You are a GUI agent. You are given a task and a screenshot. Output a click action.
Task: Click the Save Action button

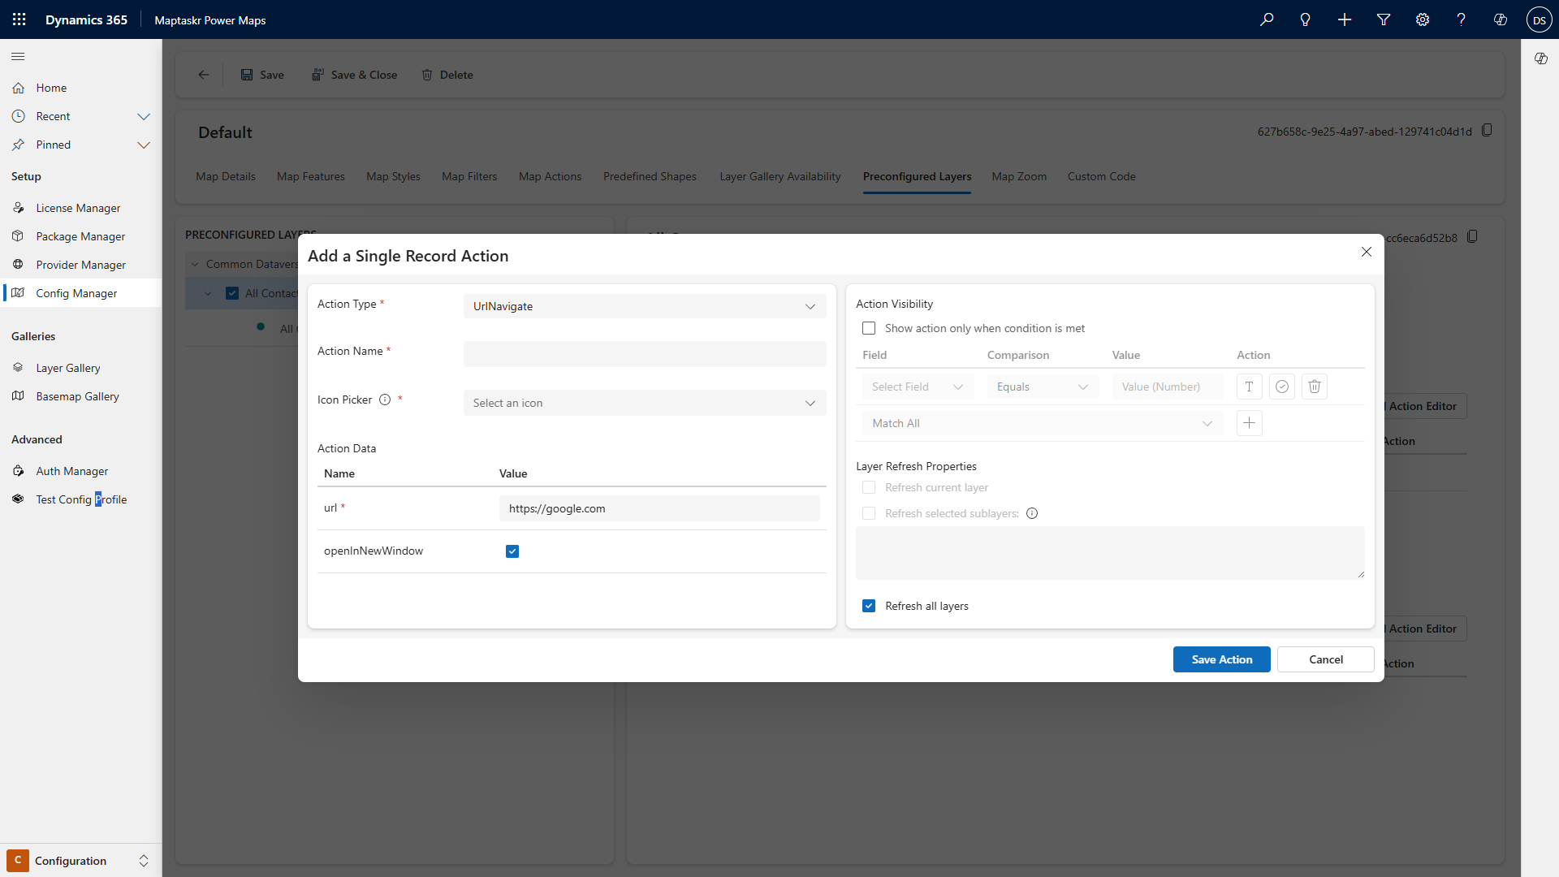point(1221,659)
